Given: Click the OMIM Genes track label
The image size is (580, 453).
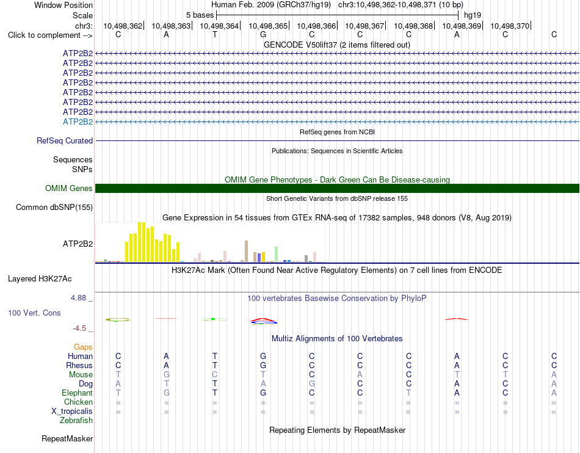Looking at the screenshot, I should pos(69,188).
